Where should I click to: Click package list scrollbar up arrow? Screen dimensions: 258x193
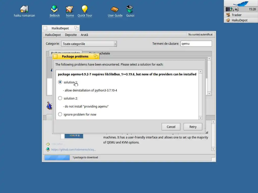209,59
